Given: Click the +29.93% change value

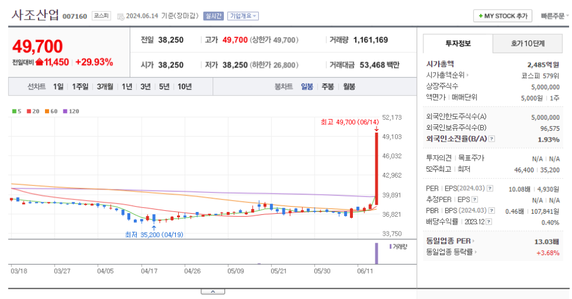Looking at the screenshot, I should tap(94, 62).
